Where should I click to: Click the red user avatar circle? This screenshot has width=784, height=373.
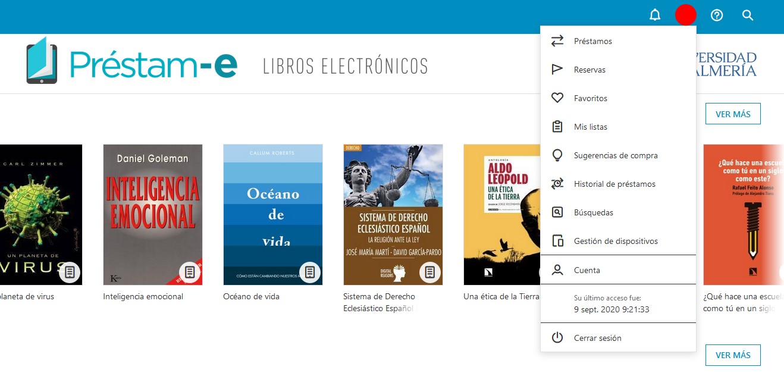pyautogui.click(x=686, y=15)
